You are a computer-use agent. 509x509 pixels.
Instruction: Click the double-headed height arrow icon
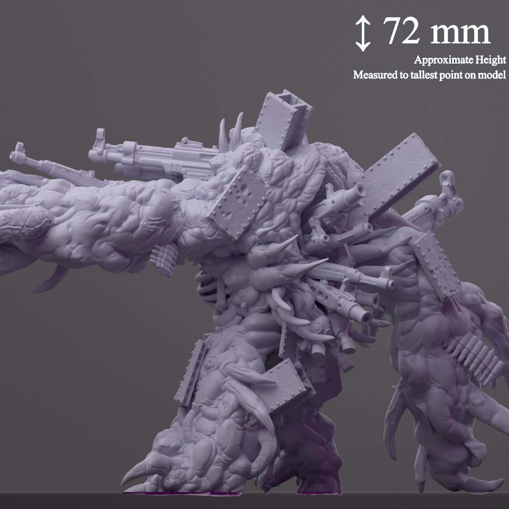pyautogui.click(x=361, y=34)
